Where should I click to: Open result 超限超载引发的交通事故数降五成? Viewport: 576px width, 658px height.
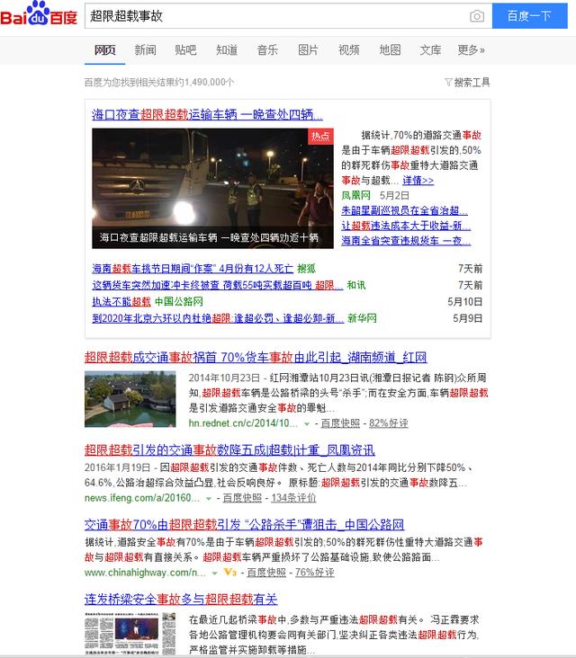[229, 450]
